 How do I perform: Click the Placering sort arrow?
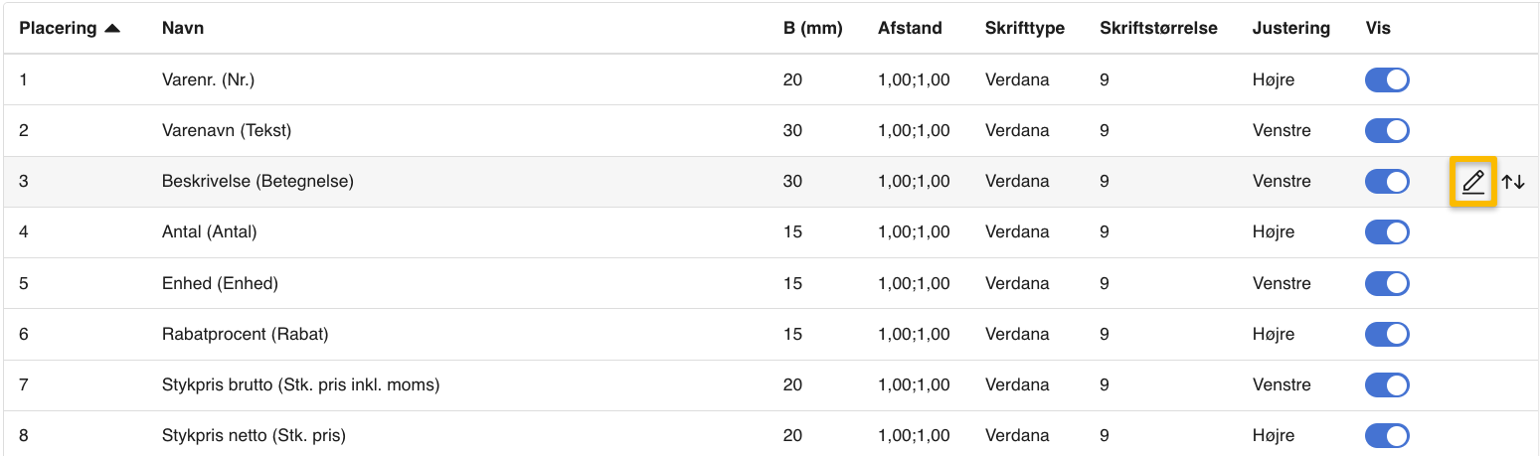click(112, 28)
